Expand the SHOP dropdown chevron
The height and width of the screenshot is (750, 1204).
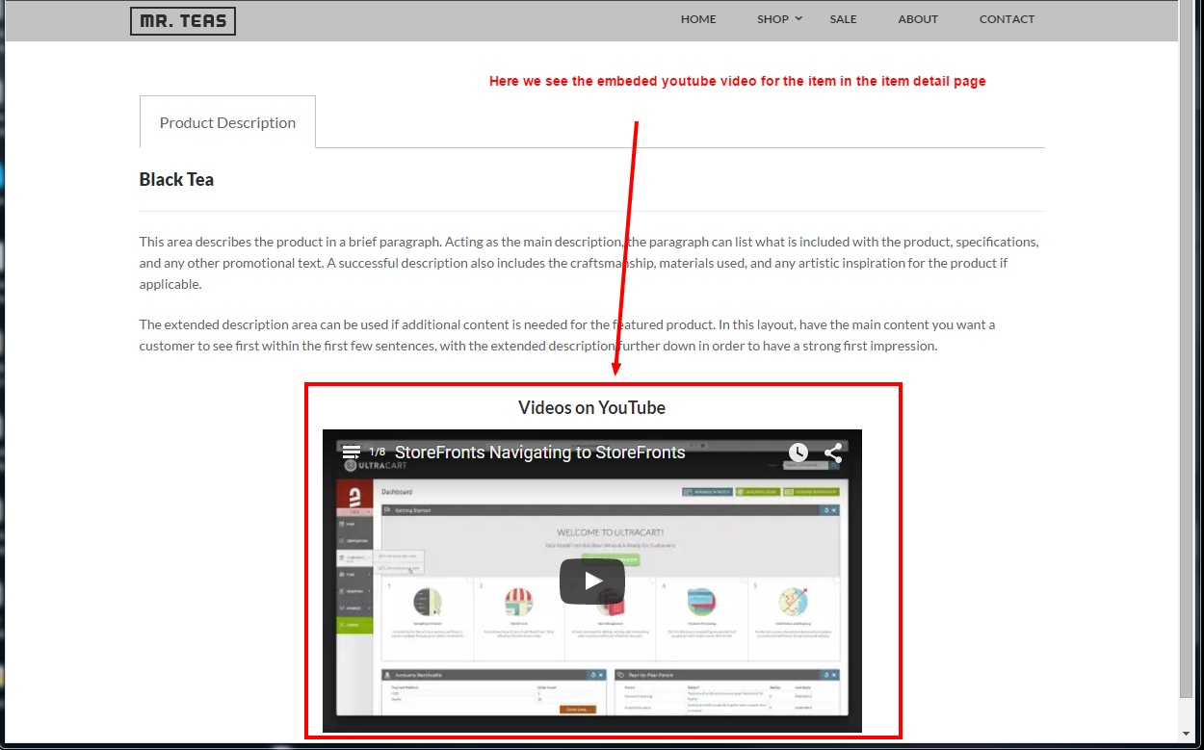tap(798, 18)
